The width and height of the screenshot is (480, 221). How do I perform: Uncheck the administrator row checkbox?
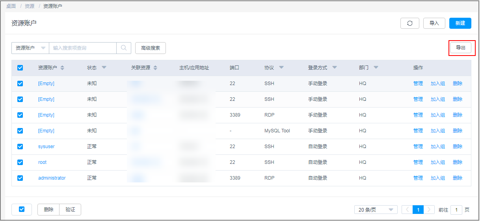point(20,178)
